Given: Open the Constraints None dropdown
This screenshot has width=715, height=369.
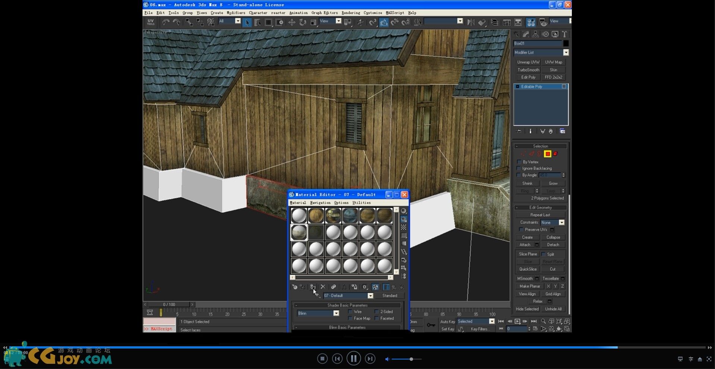Looking at the screenshot, I should click(552, 222).
